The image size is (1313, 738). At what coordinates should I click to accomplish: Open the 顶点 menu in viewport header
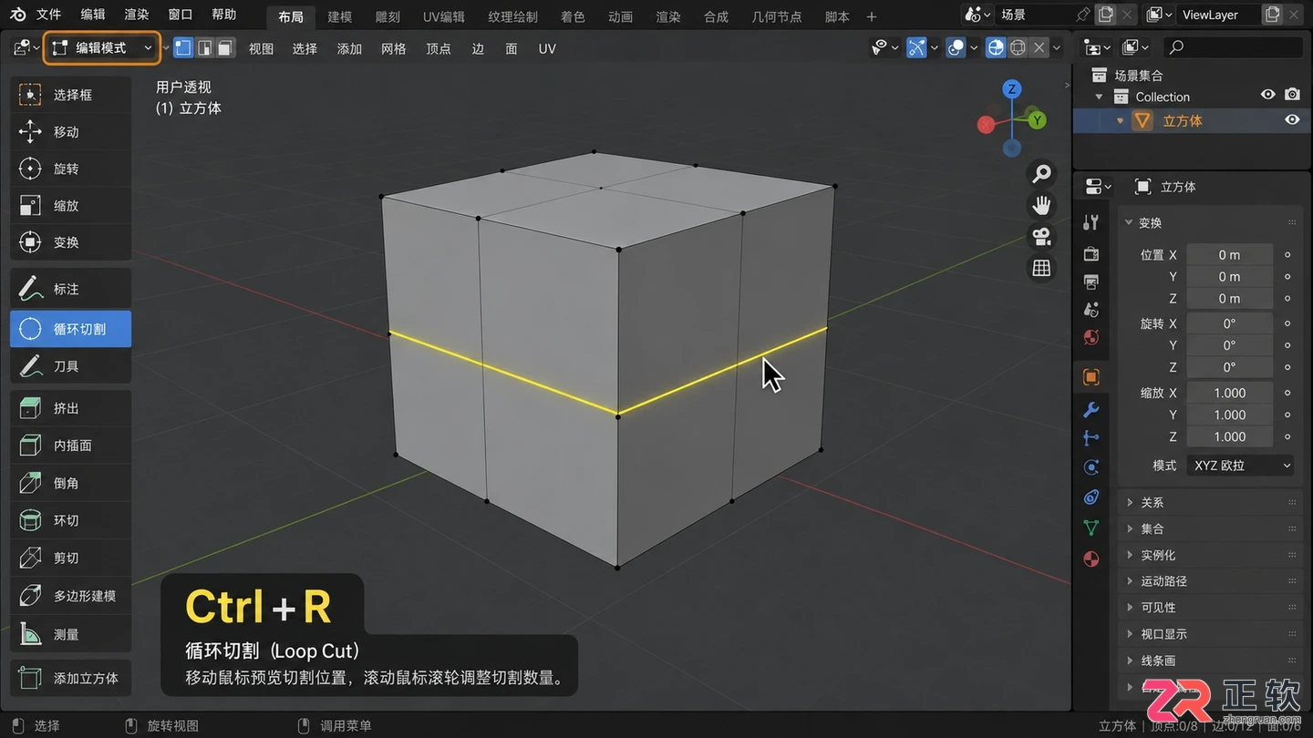439,48
